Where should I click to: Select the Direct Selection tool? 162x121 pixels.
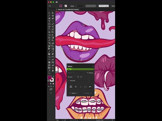coord(53,13)
